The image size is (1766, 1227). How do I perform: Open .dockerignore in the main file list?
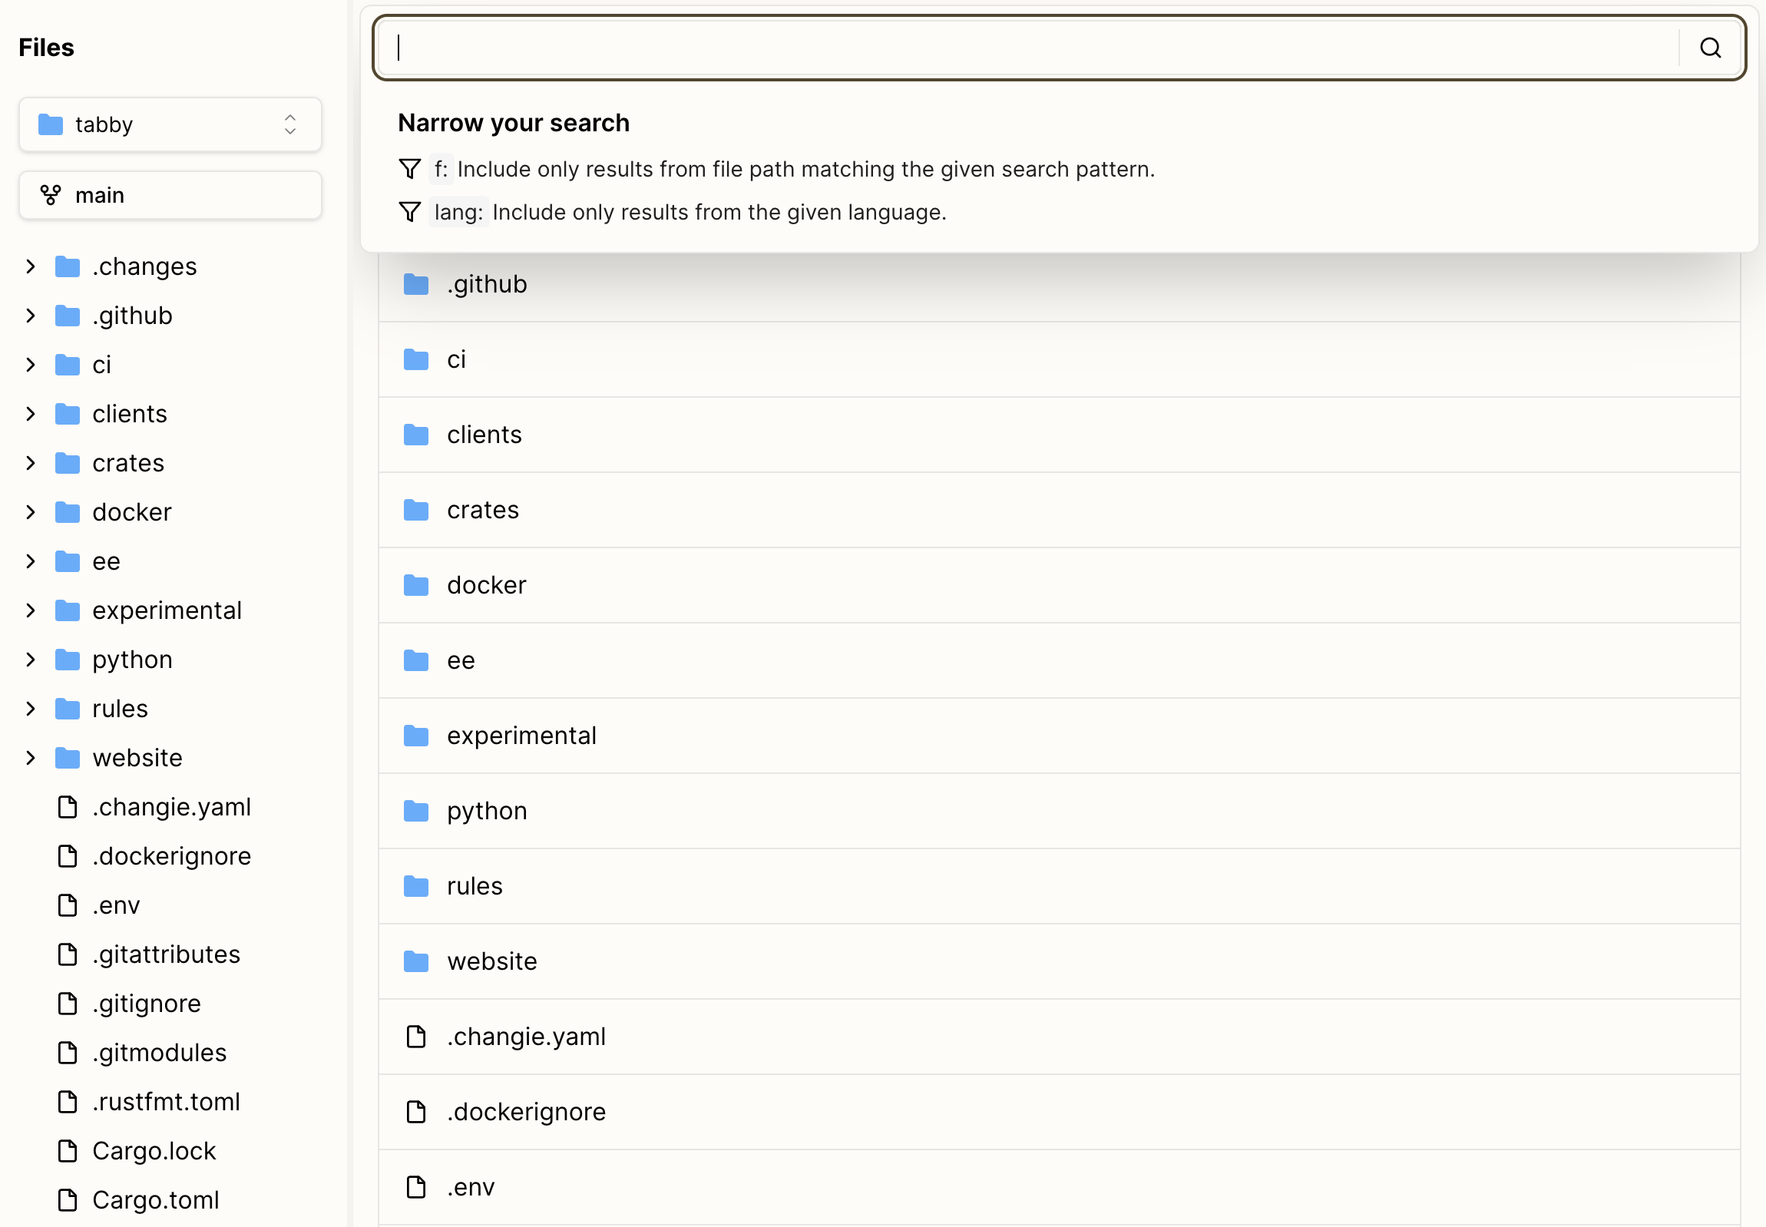pyautogui.click(x=526, y=1112)
